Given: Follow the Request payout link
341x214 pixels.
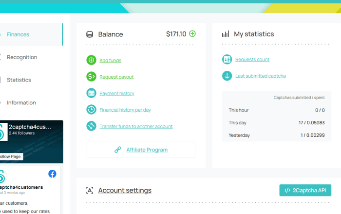Looking at the screenshot, I should click(116, 77).
